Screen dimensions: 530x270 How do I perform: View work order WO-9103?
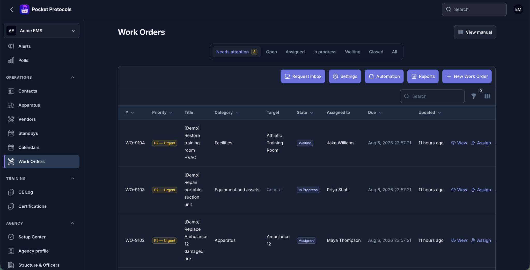[459, 190]
